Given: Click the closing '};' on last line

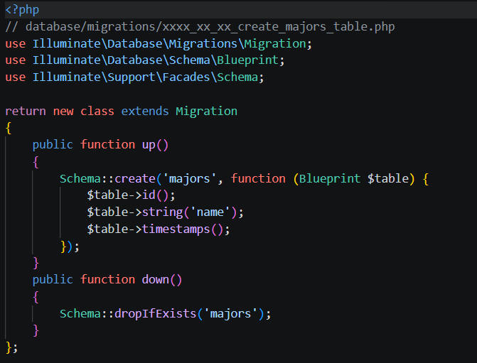Looking at the screenshot, I should click(x=11, y=347).
